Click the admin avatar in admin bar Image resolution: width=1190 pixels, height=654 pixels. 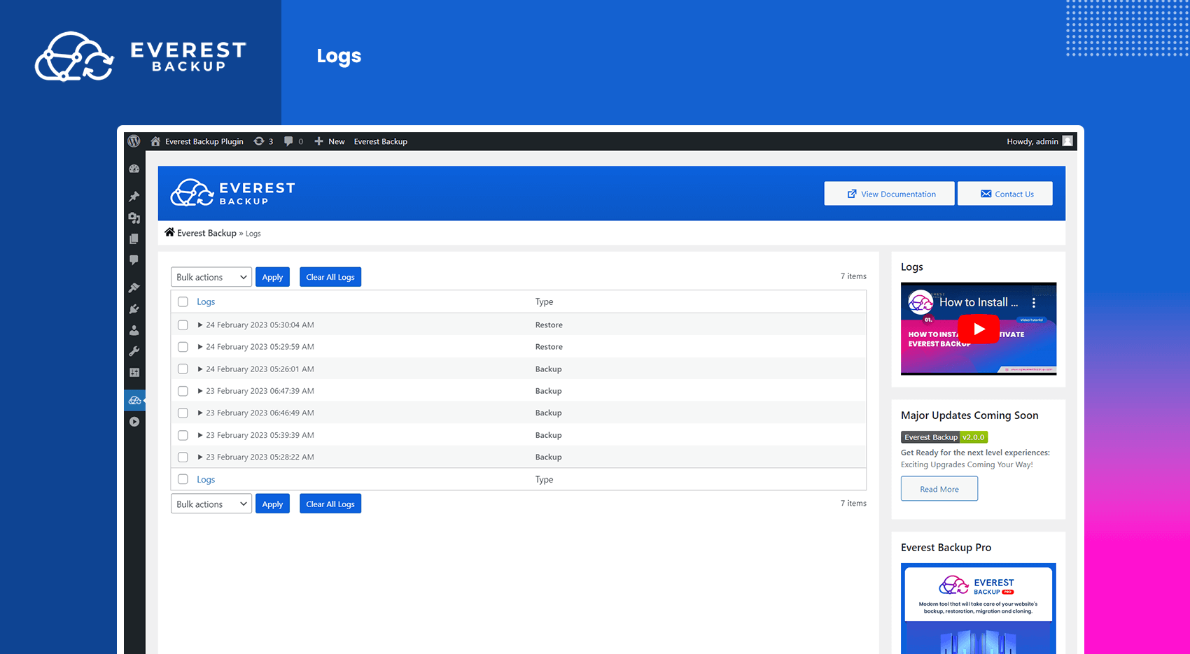click(x=1067, y=141)
